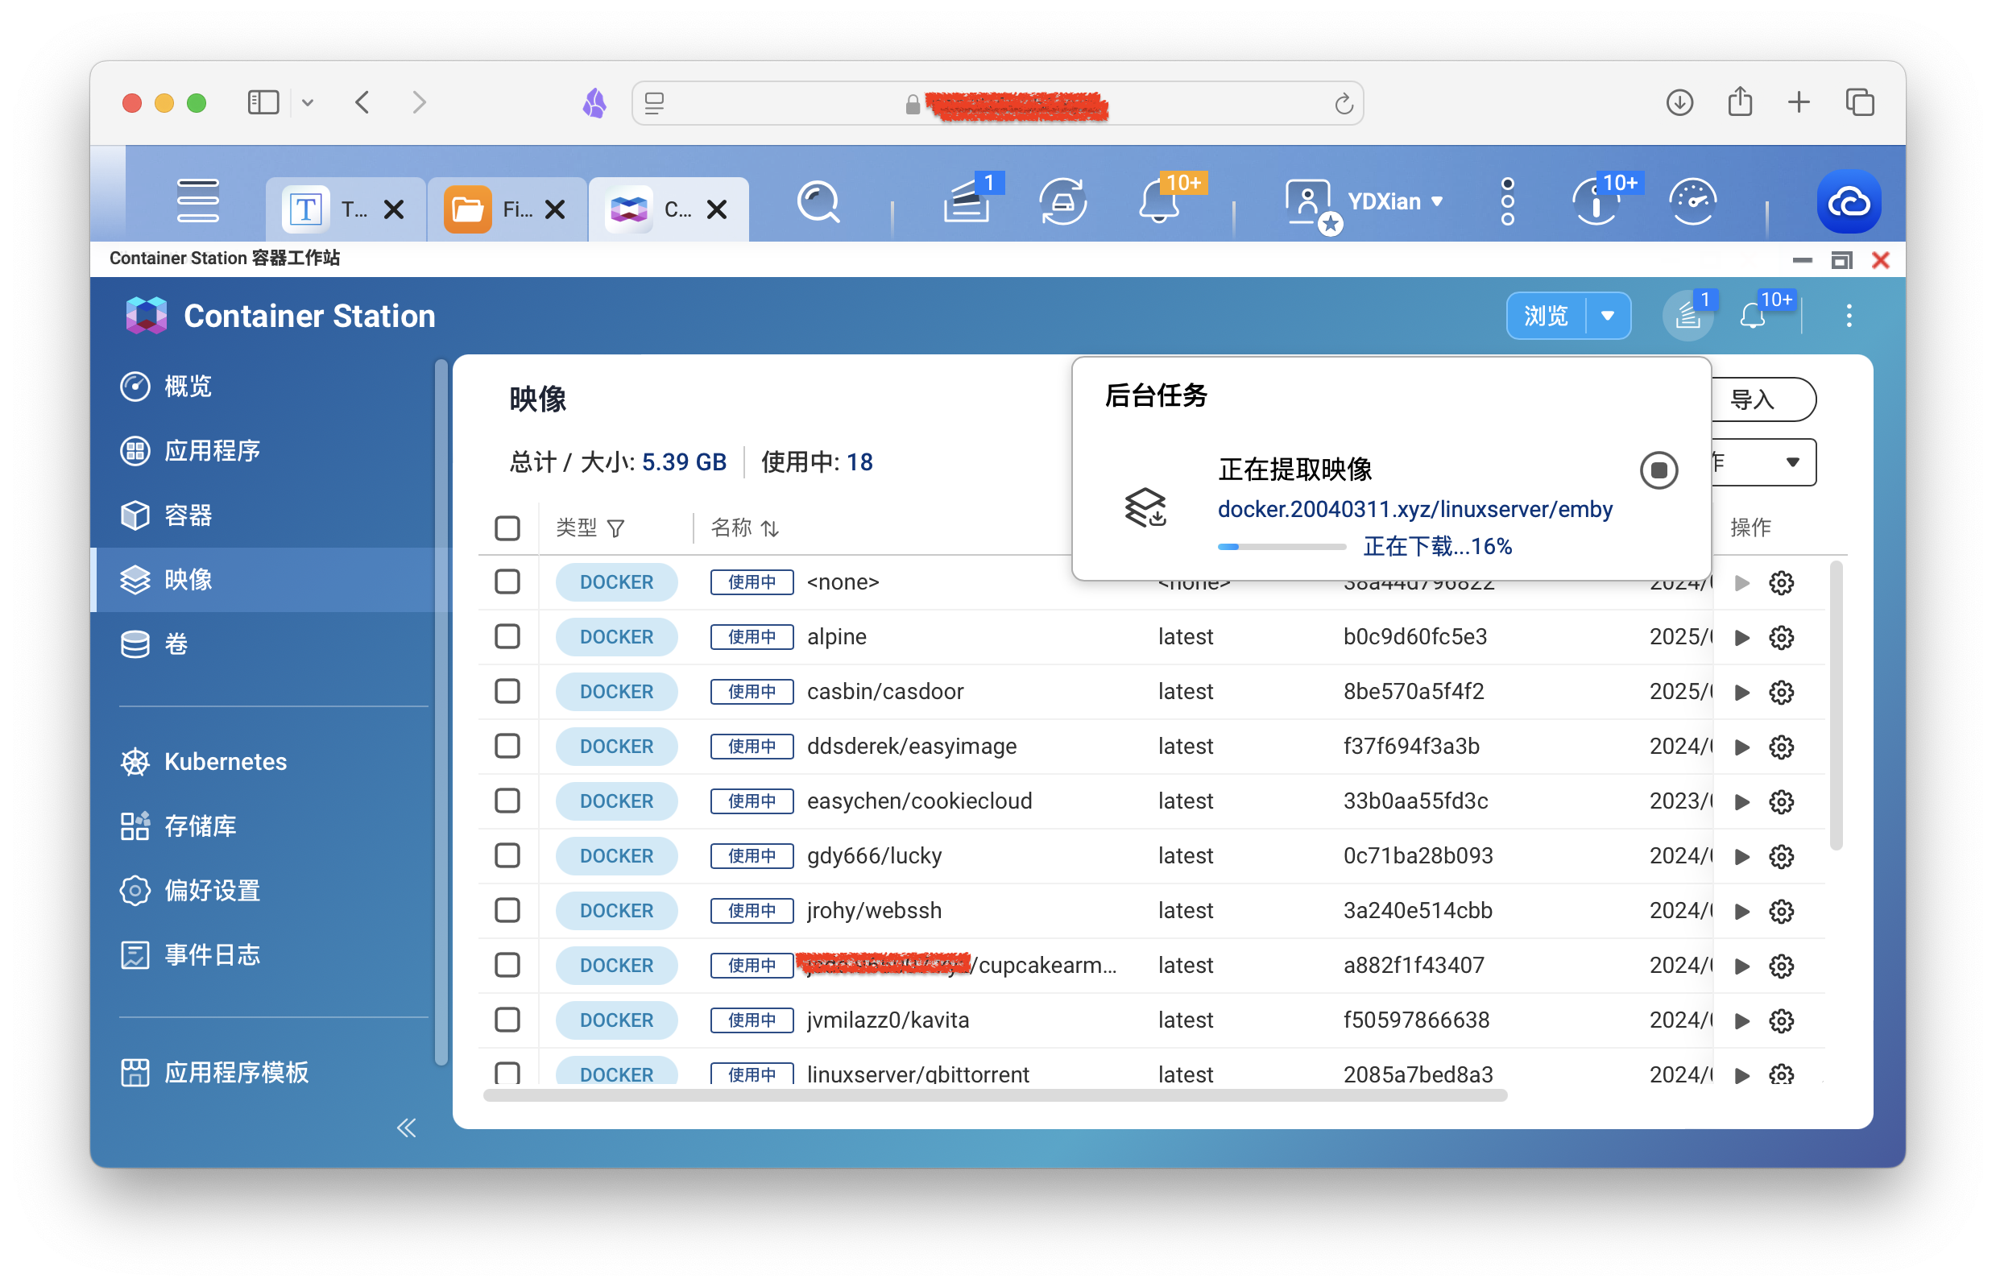The height and width of the screenshot is (1287, 1996).
Task: Open the external devices sync icon
Action: coord(1062,201)
